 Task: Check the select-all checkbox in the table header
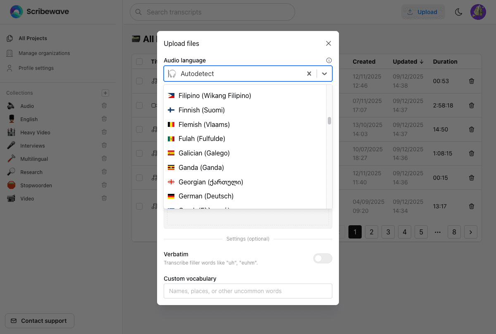[x=139, y=61]
